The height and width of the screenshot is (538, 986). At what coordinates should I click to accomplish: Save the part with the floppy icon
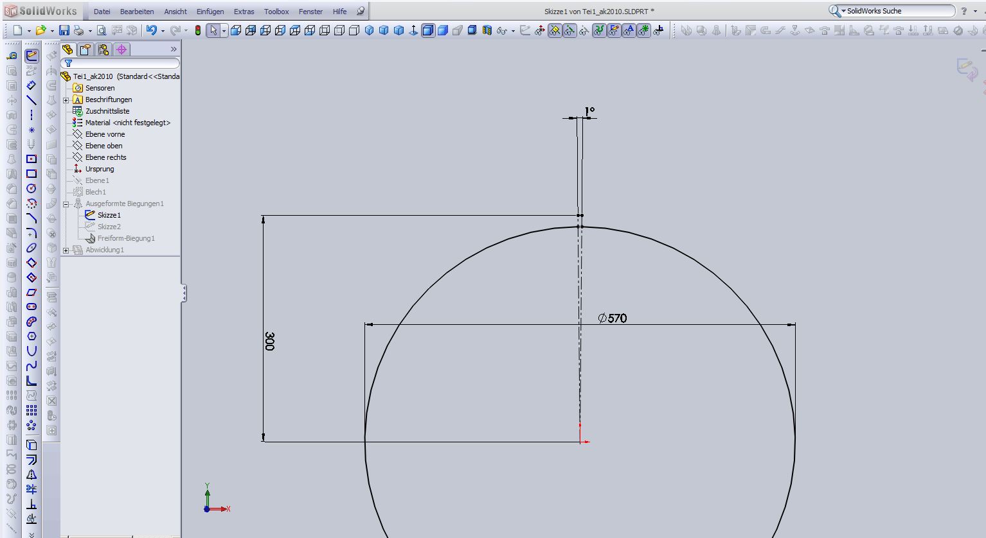(64, 30)
